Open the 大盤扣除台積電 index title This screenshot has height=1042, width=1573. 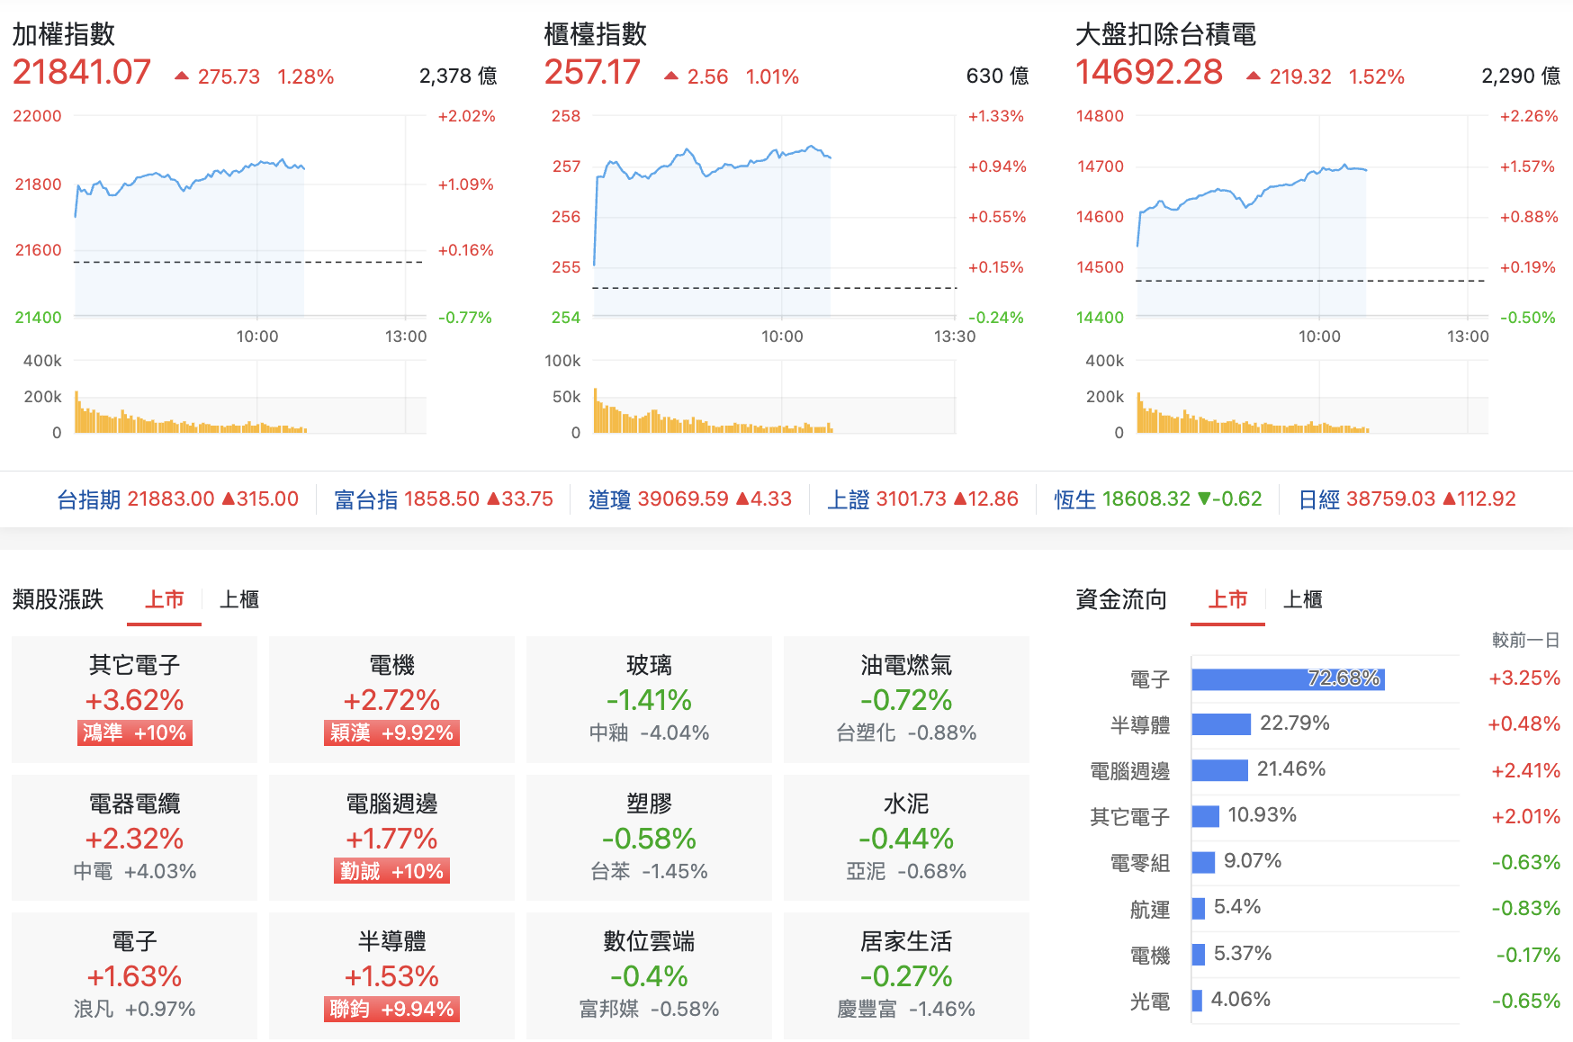tap(1166, 34)
